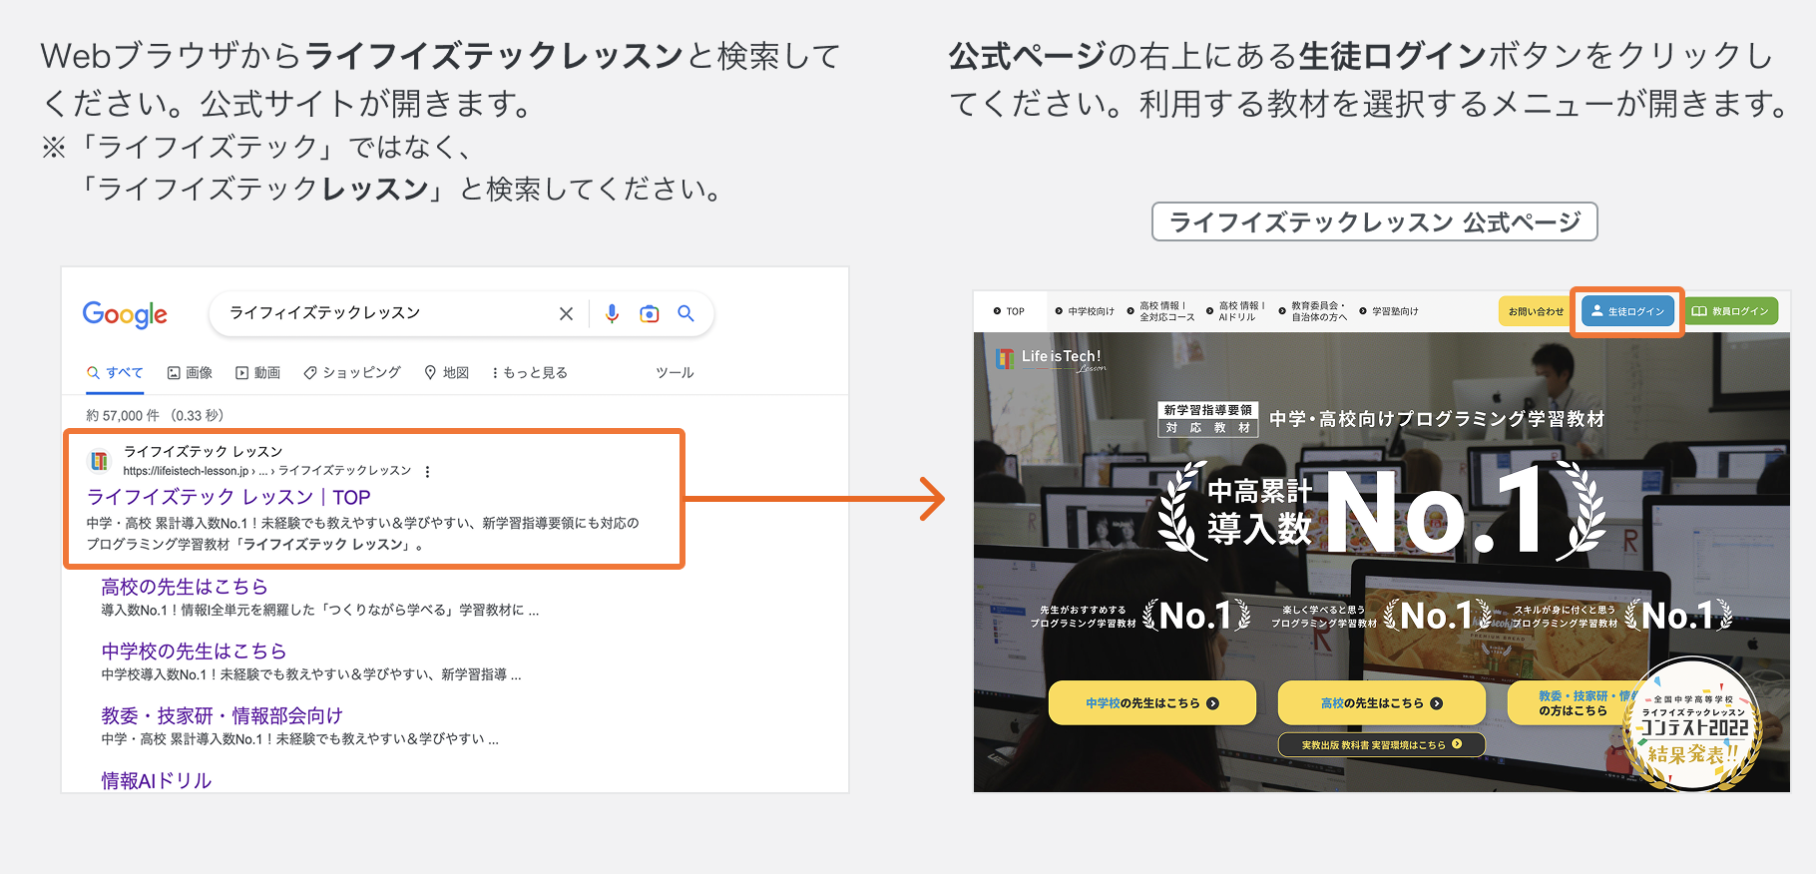Open the three-dot menu beside search result
This screenshot has width=1816, height=874.
click(x=428, y=472)
